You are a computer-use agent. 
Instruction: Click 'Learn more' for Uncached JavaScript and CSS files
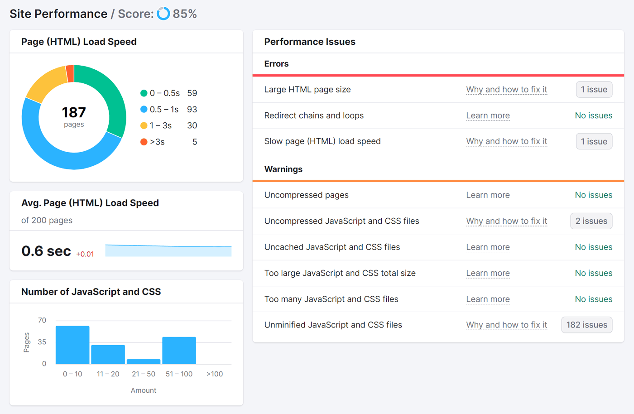(x=488, y=247)
